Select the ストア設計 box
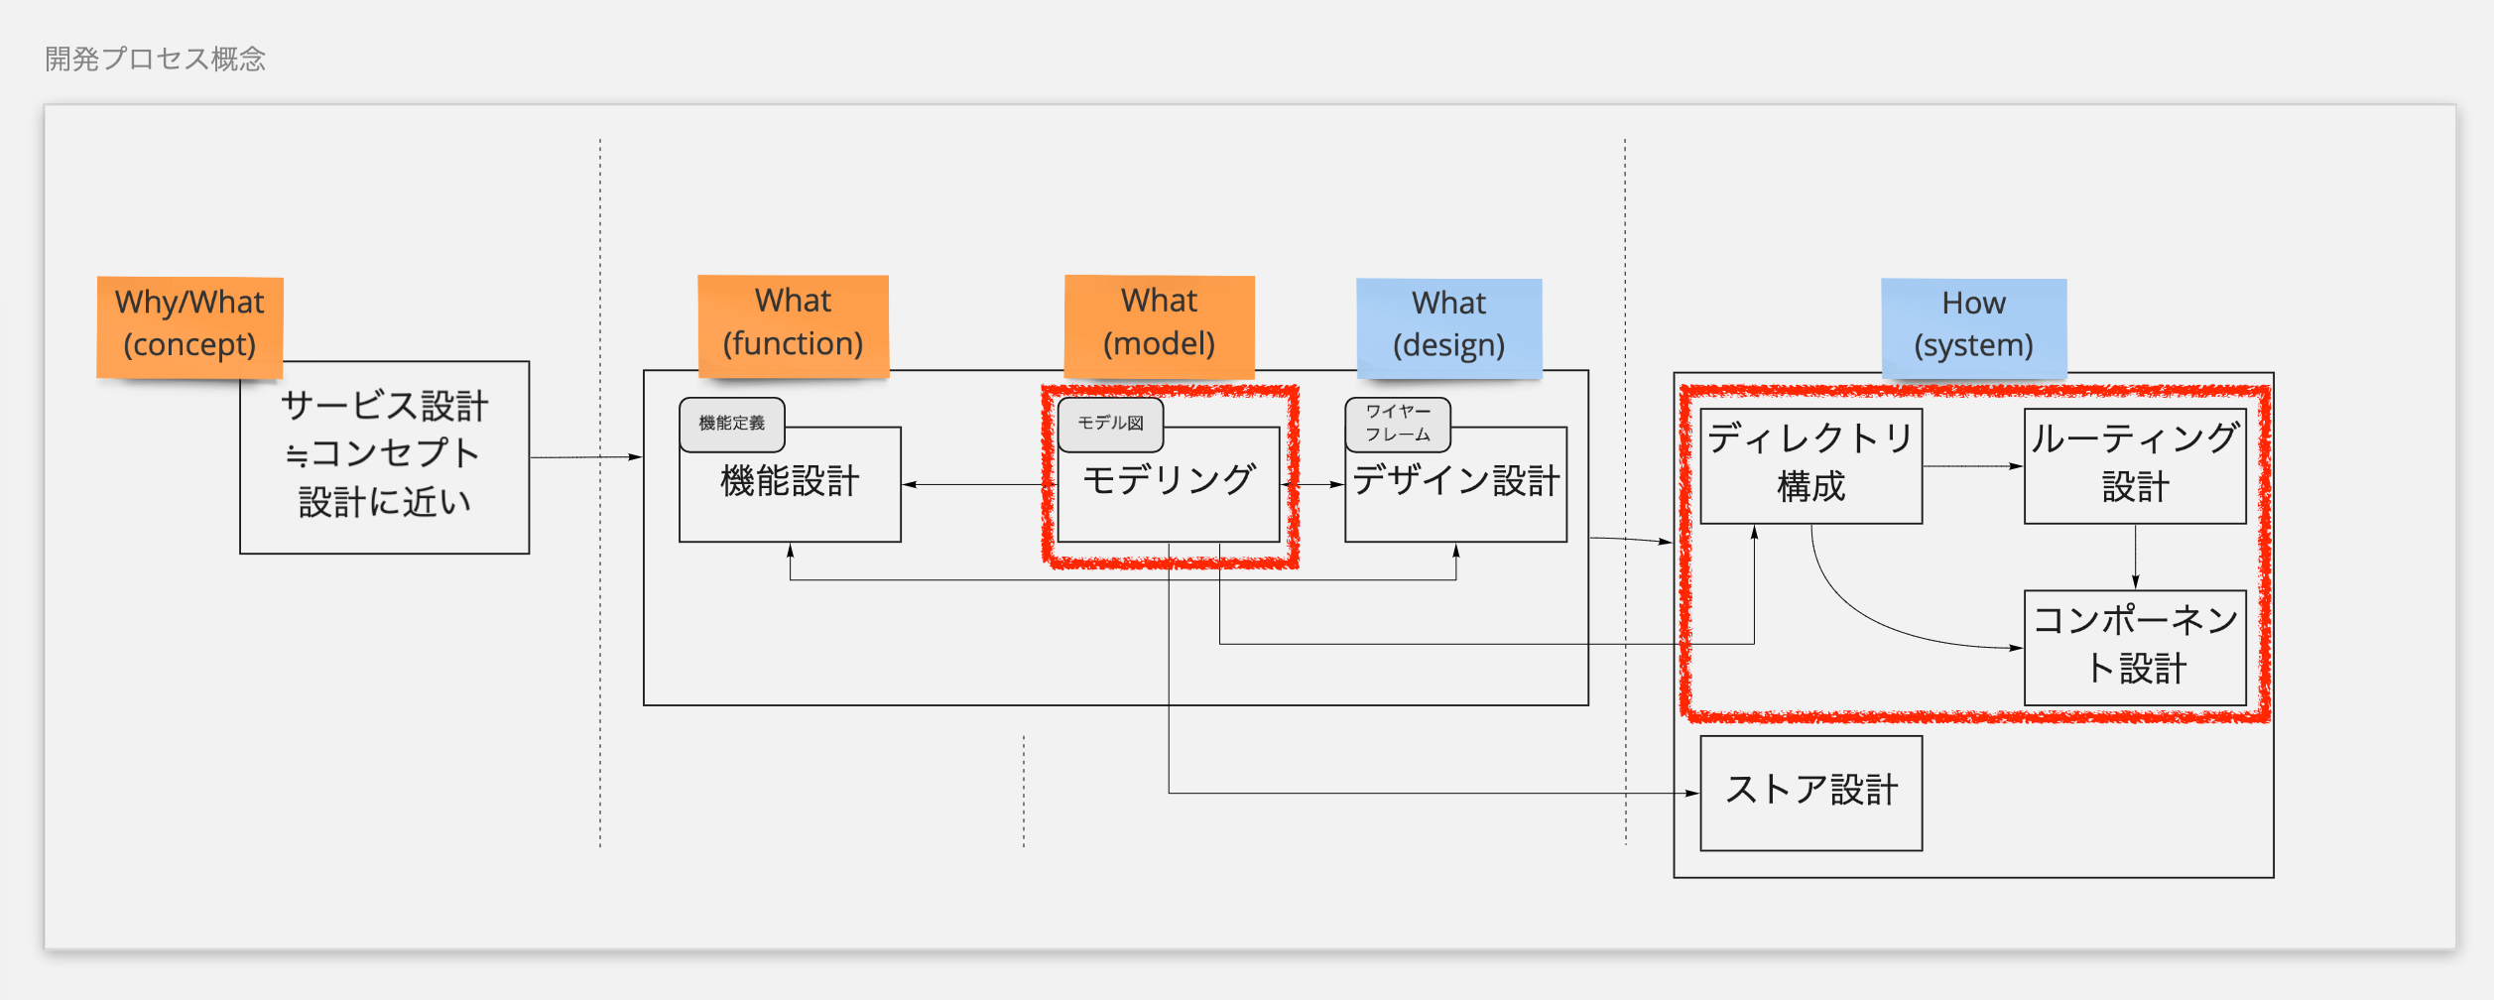The height and width of the screenshot is (1000, 2494). coord(1810,792)
